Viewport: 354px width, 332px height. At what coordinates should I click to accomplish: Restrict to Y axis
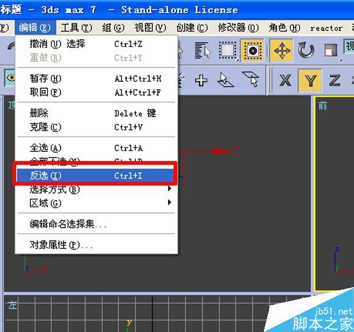click(310, 80)
